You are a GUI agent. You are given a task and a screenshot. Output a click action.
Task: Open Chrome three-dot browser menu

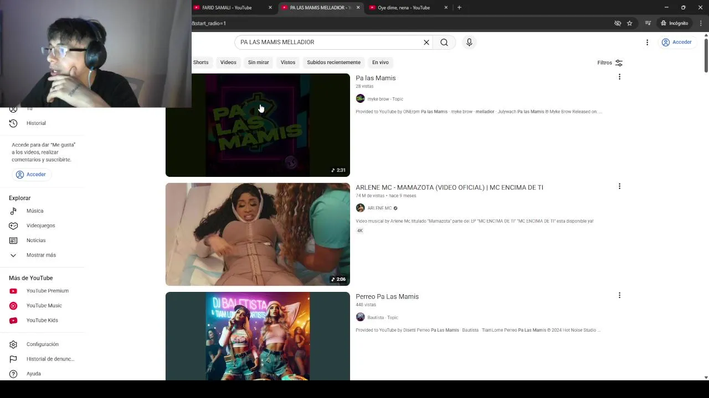coord(701,23)
